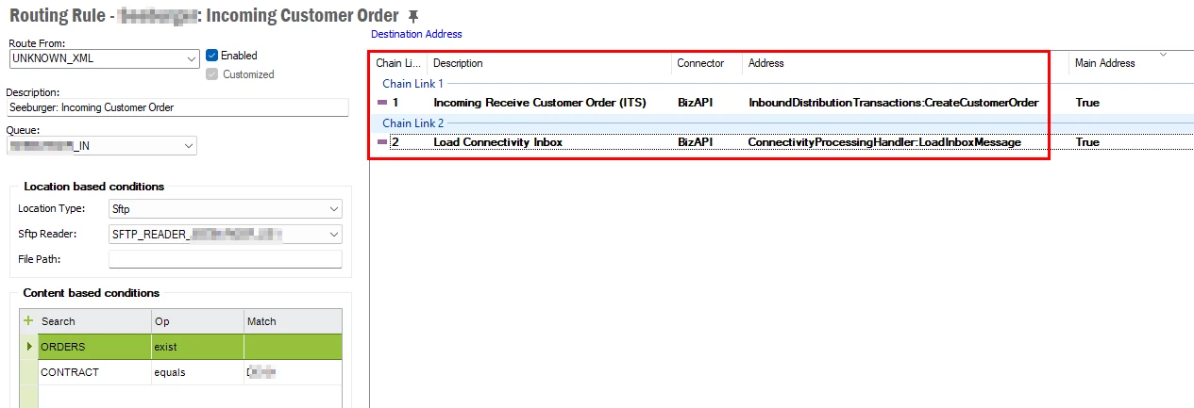Open the Queue dropdown
Screen dimensions: 1194x408
click(x=190, y=146)
